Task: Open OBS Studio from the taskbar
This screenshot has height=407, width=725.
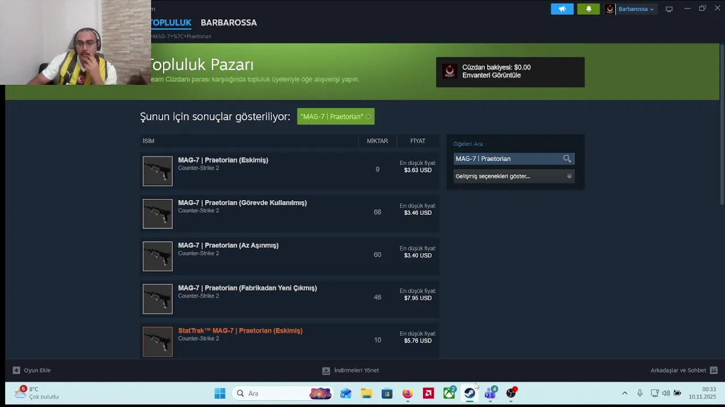Action: (x=511, y=393)
